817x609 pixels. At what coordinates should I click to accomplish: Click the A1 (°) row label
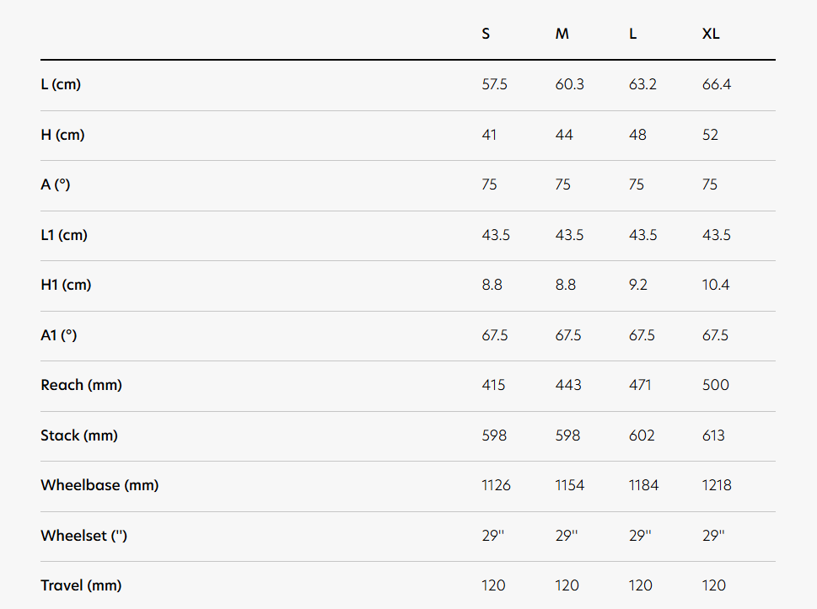59,335
